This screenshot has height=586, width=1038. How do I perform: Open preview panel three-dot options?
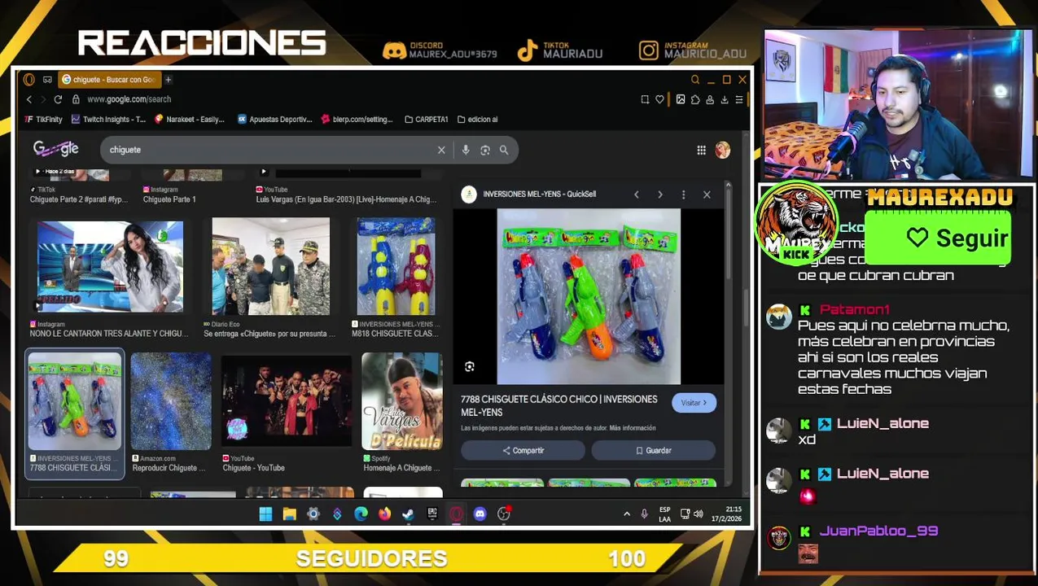[683, 195]
